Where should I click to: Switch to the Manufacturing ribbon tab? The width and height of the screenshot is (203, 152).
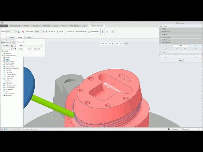[x=15, y=26]
